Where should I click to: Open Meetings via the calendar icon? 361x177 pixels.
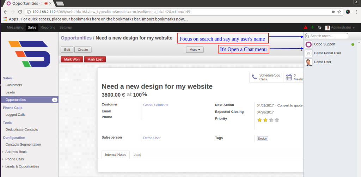click(288, 77)
